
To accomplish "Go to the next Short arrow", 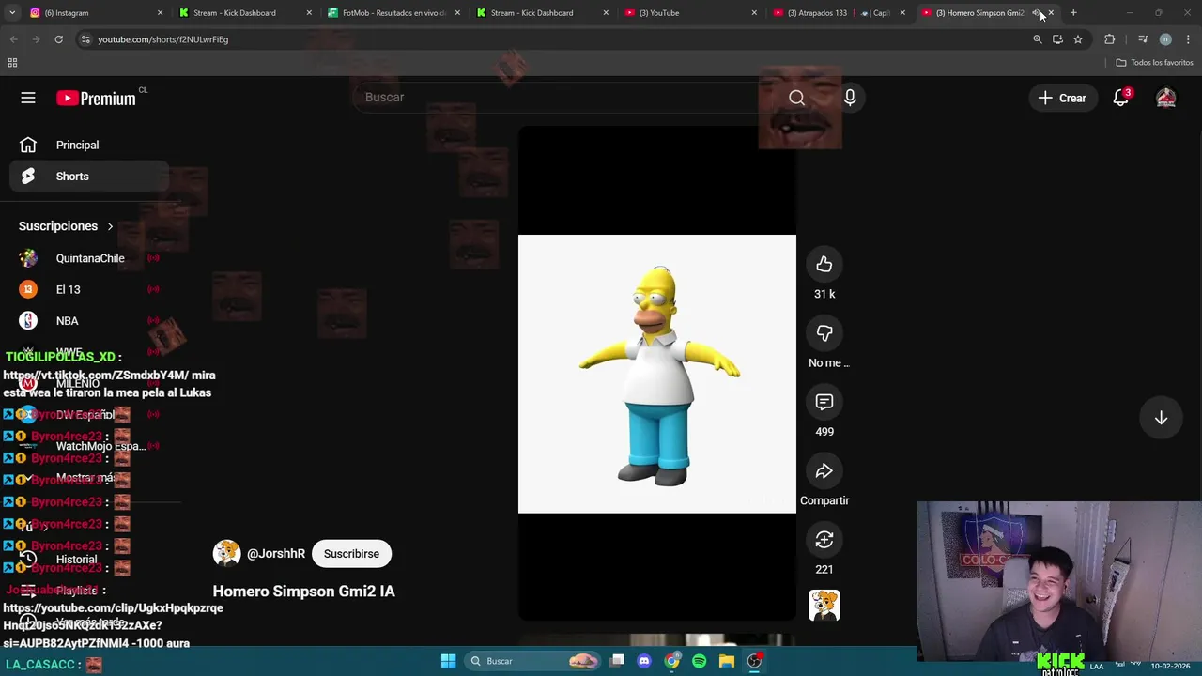I will coord(1161,418).
